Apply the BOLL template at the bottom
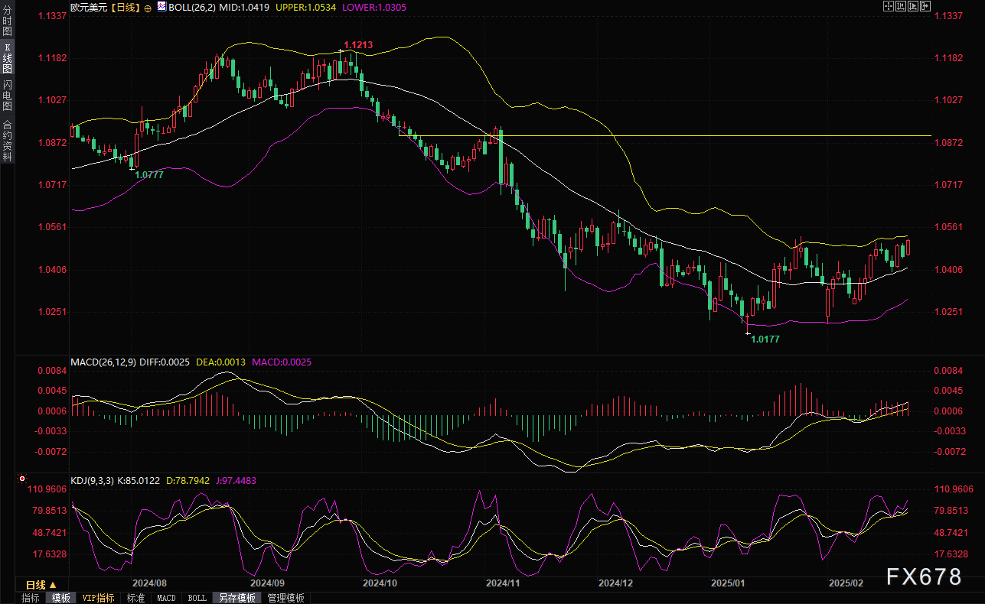This screenshot has height=604, width=985. click(197, 598)
